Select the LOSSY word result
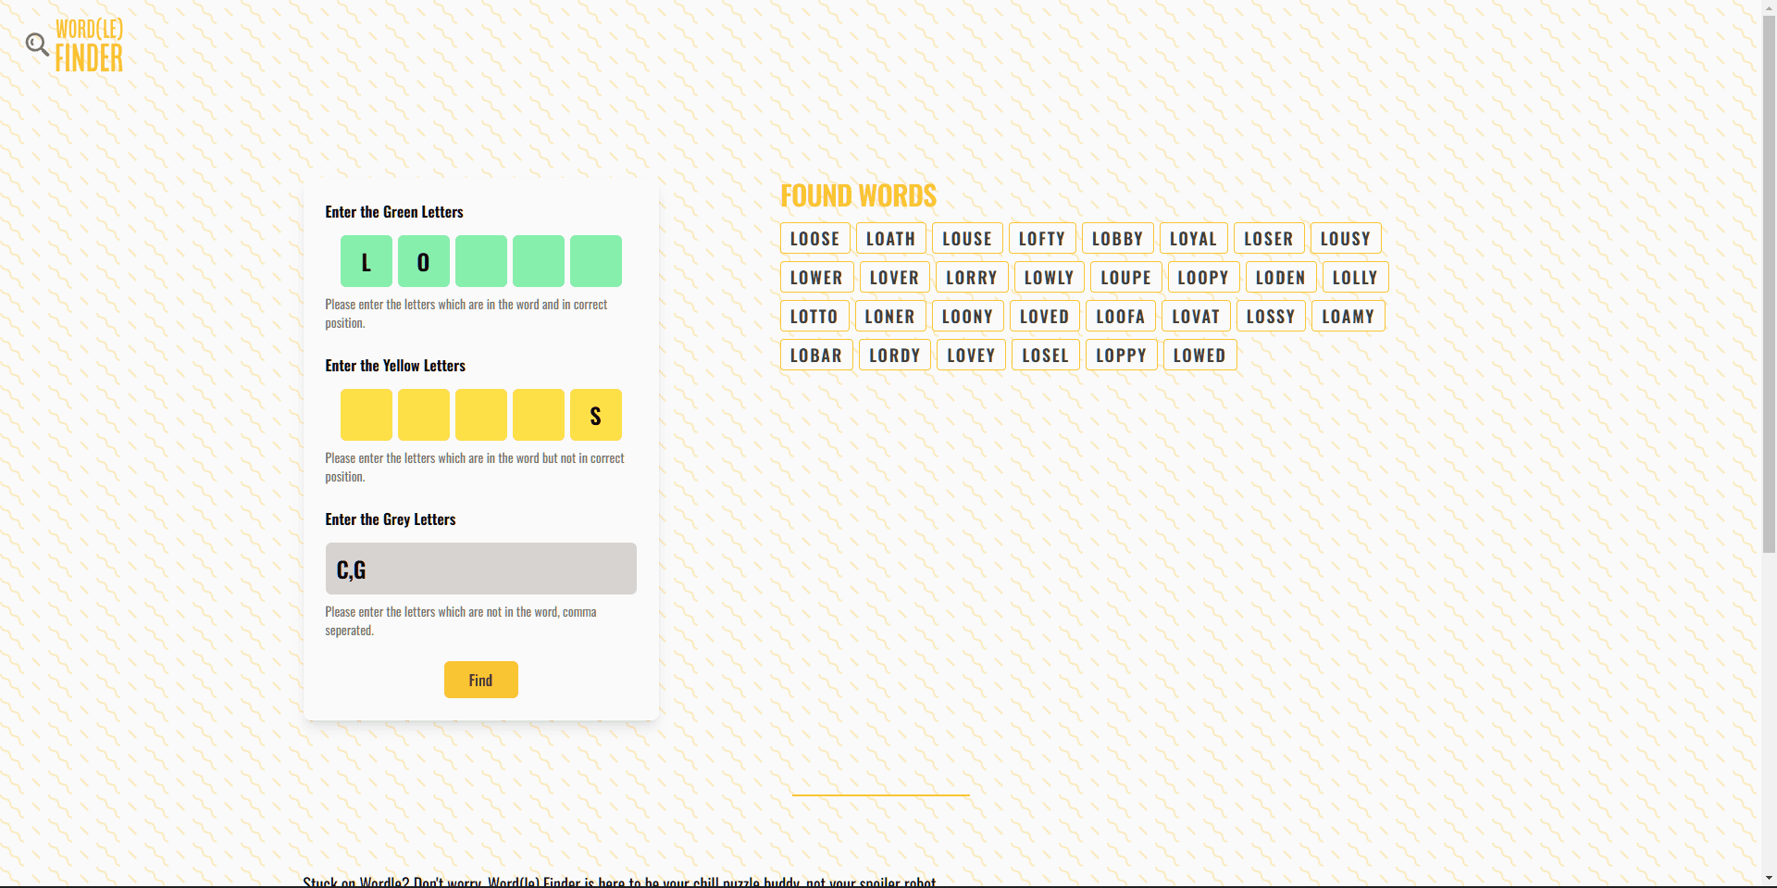1777x888 pixels. click(1271, 317)
